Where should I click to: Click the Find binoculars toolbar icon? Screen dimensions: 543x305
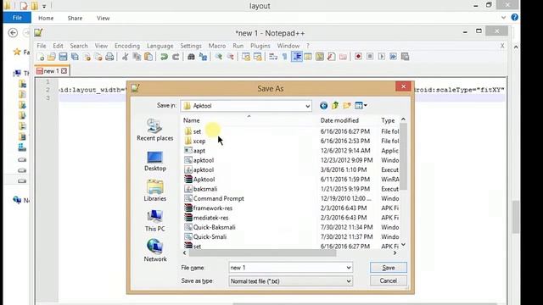pyautogui.click(x=191, y=57)
